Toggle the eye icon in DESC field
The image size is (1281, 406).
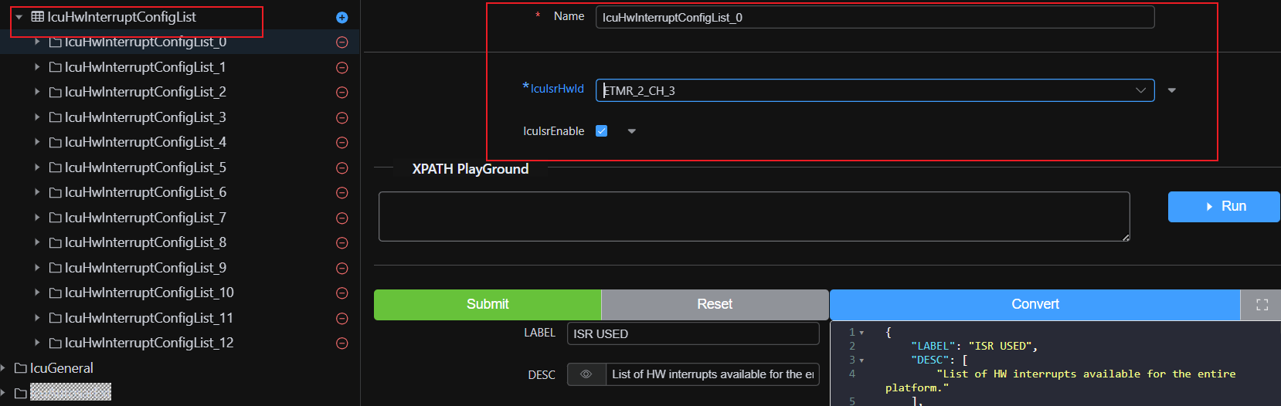pos(586,374)
